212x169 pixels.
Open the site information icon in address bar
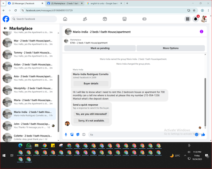pos(22,11)
